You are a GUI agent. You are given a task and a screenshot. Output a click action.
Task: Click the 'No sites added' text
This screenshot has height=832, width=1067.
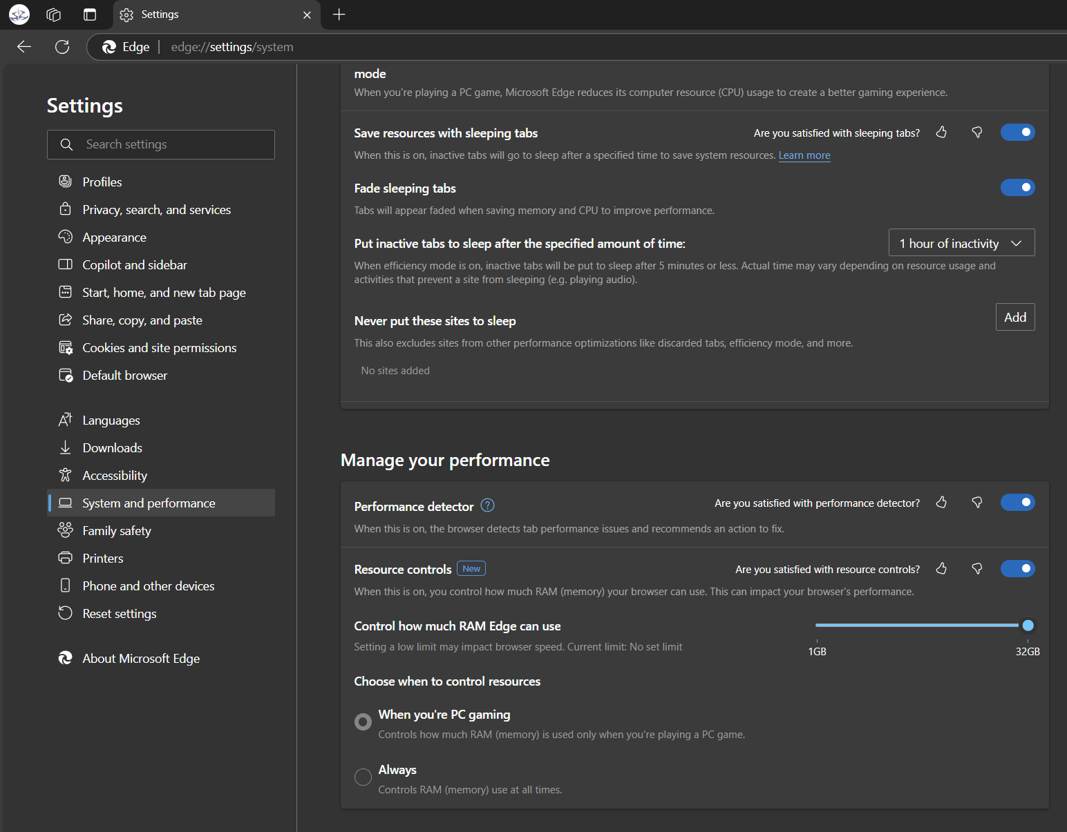(x=395, y=371)
